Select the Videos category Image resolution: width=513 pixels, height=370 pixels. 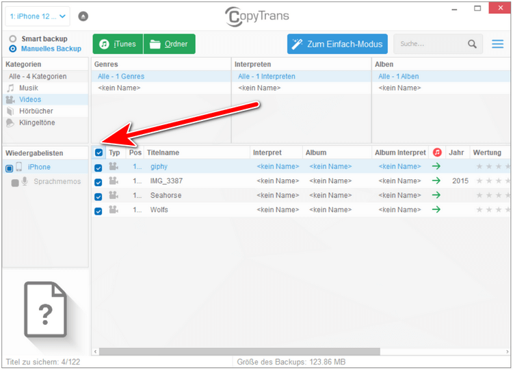(x=45, y=99)
